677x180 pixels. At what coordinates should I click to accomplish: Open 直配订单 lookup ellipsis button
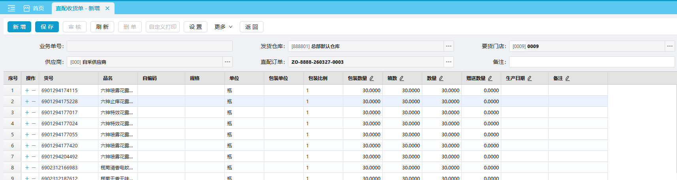[449, 62]
